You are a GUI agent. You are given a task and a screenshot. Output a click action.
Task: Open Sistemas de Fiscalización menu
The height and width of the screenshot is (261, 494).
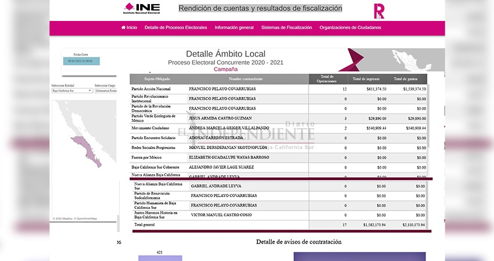tap(287, 28)
